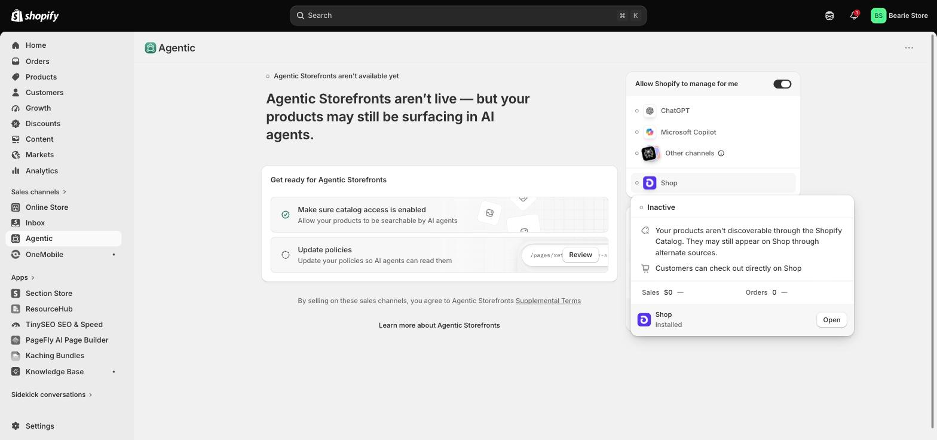This screenshot has height=440, width=937.
Task: Click the Analytics bar chart icon
Action: click(x=16, y=170)
